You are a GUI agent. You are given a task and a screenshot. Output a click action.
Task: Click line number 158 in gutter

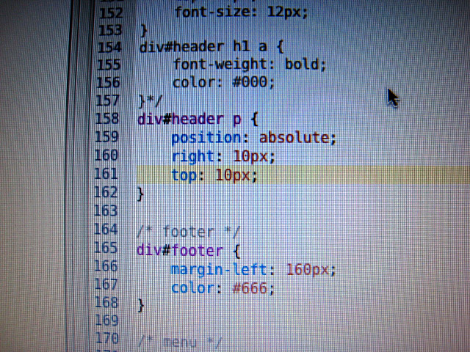[x=106, y=119]
